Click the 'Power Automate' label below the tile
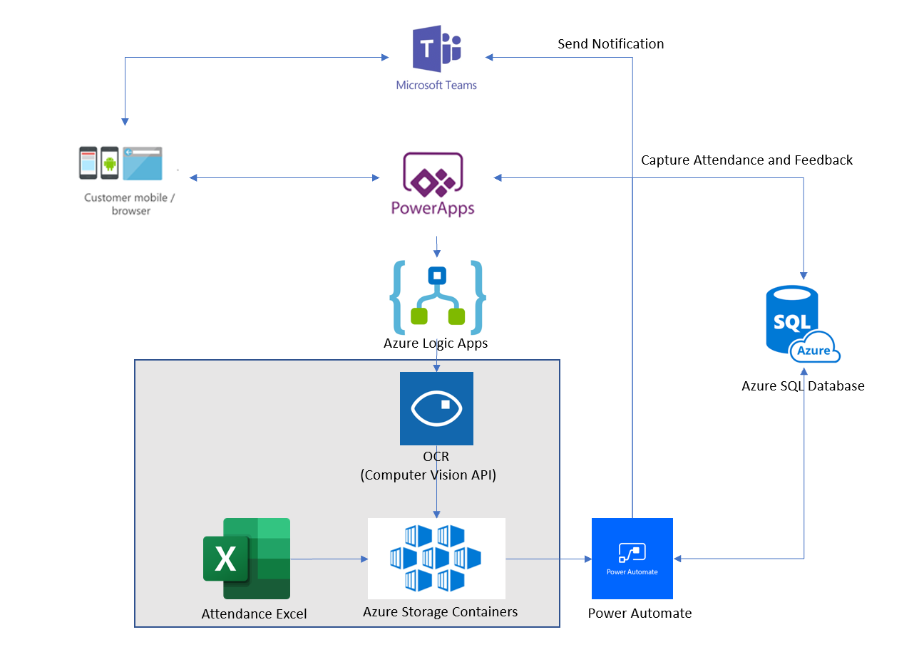Viewport: 919px width, 647px height. pyautogui.click(x=640, y=614)
